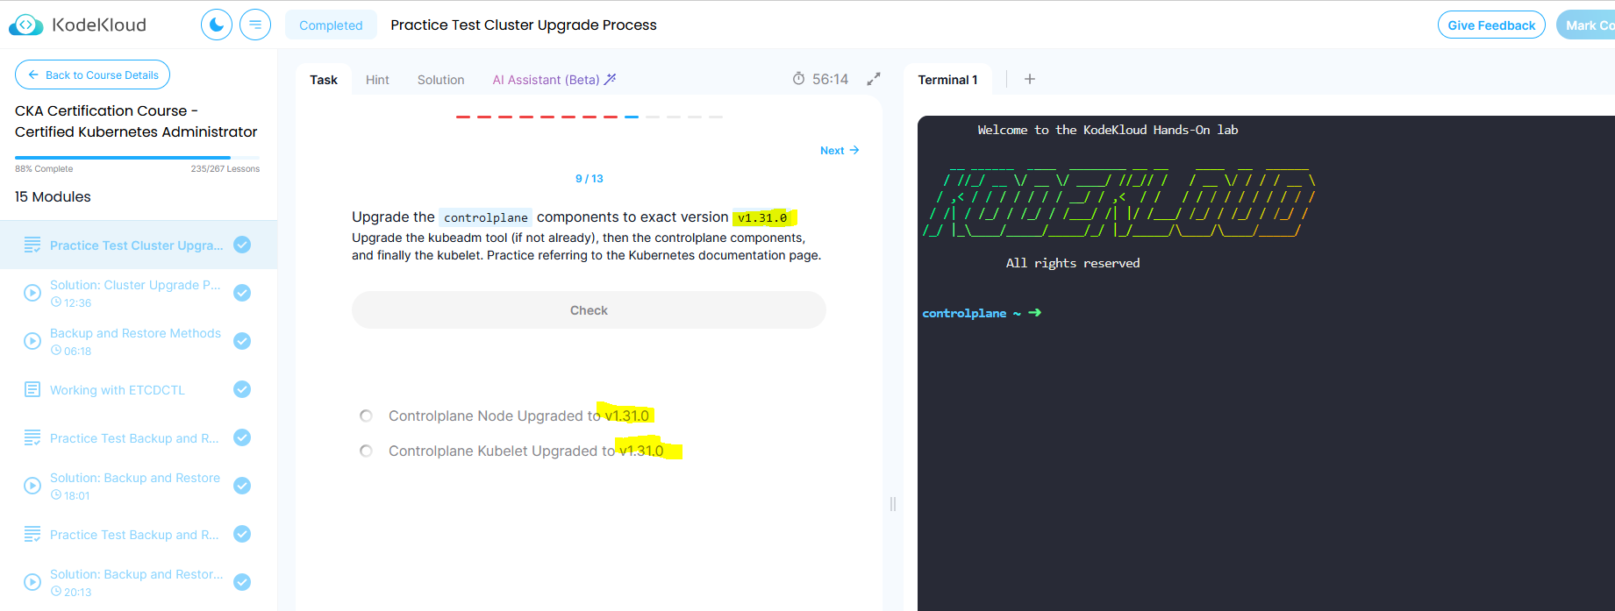
Task: Click the course progress bar
Action: tap(138, 158)
